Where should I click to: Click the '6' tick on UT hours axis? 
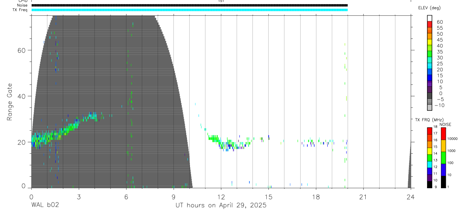coord(126,197)
